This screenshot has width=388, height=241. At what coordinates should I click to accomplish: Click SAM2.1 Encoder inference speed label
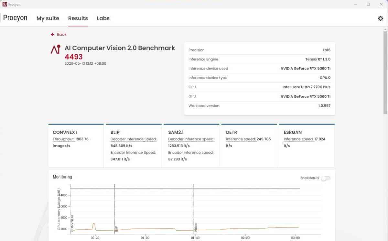coord(191,152)
